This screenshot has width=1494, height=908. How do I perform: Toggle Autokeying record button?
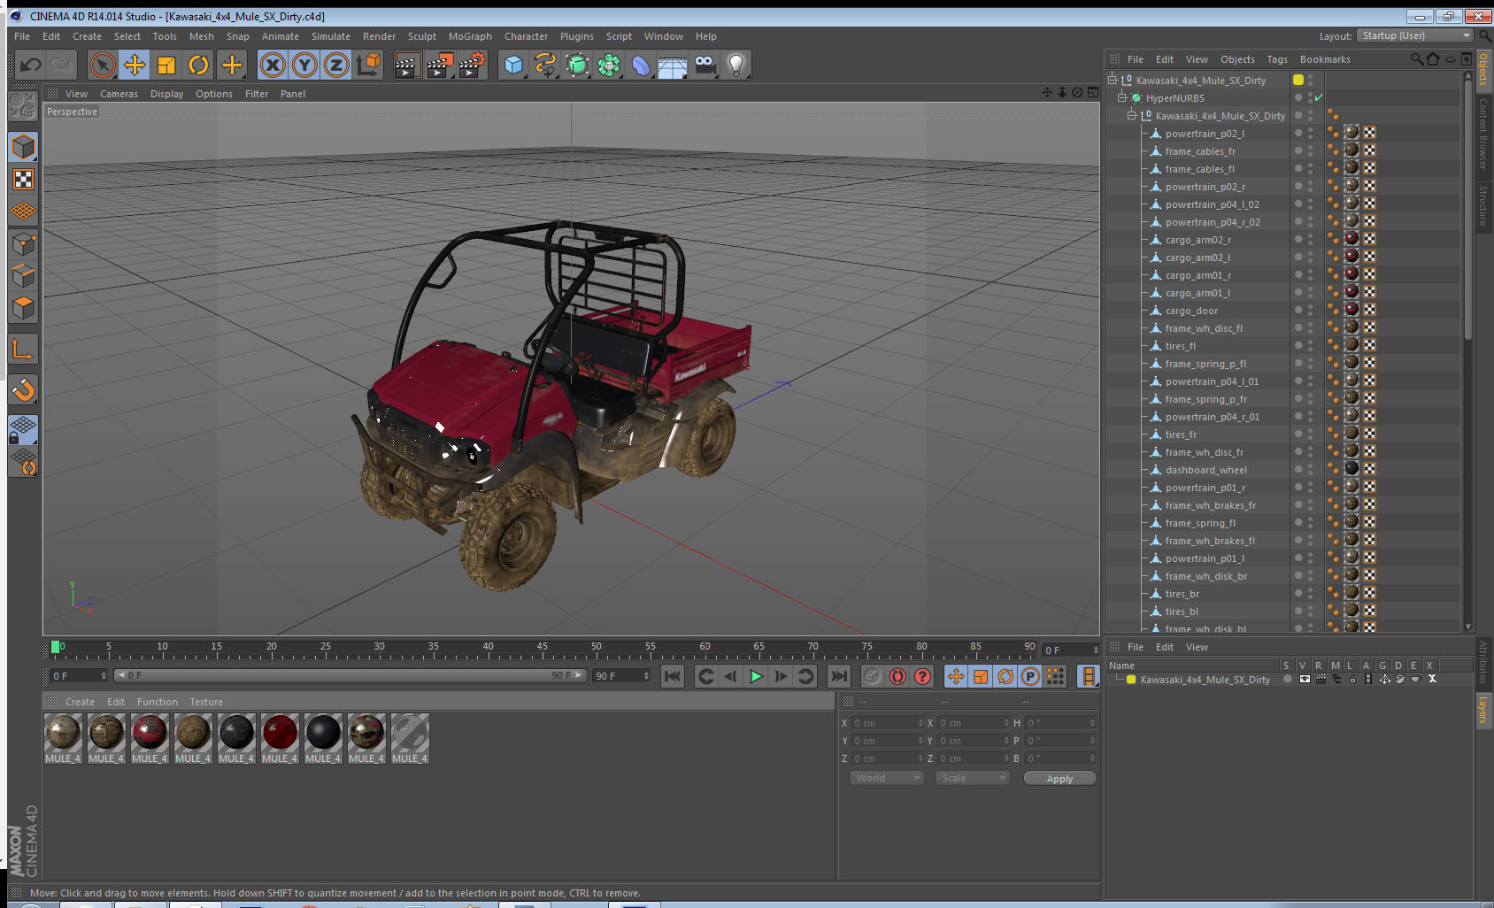click(x=897, y=676)
